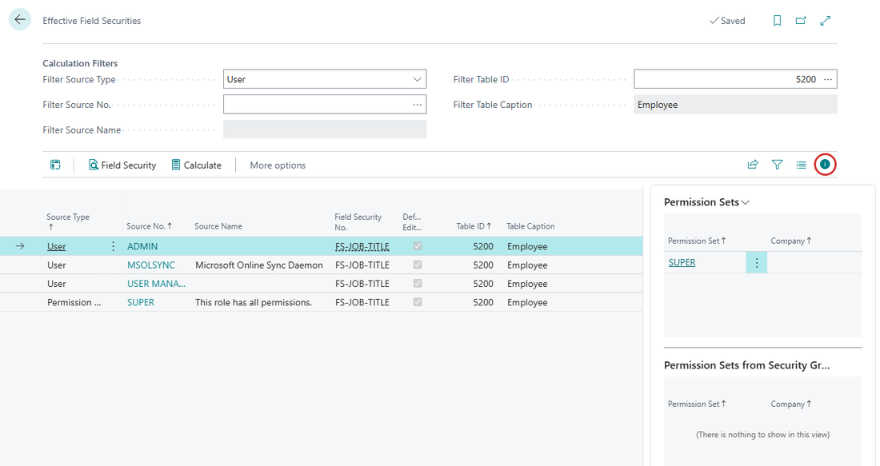Open the MSOLSYNC source link
This screenshot has height=466, width=880.
(x=151, y=265)
